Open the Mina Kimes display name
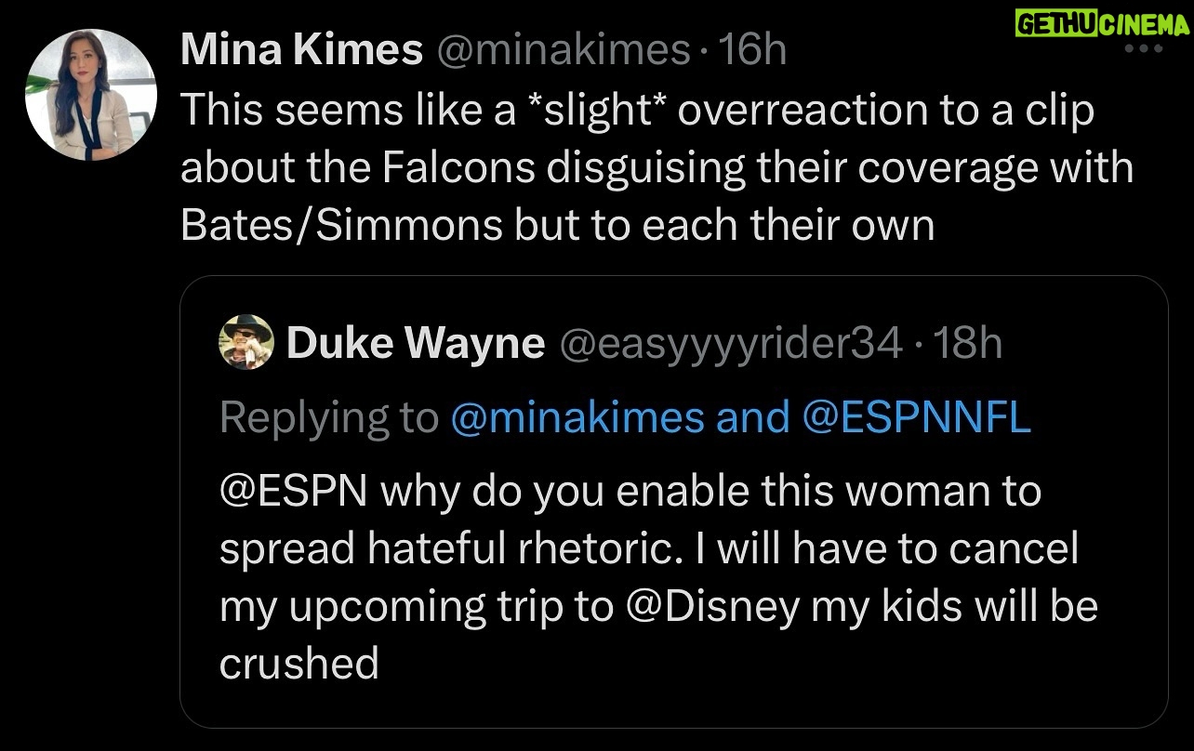1194x751 pixels. pos(301,50)
